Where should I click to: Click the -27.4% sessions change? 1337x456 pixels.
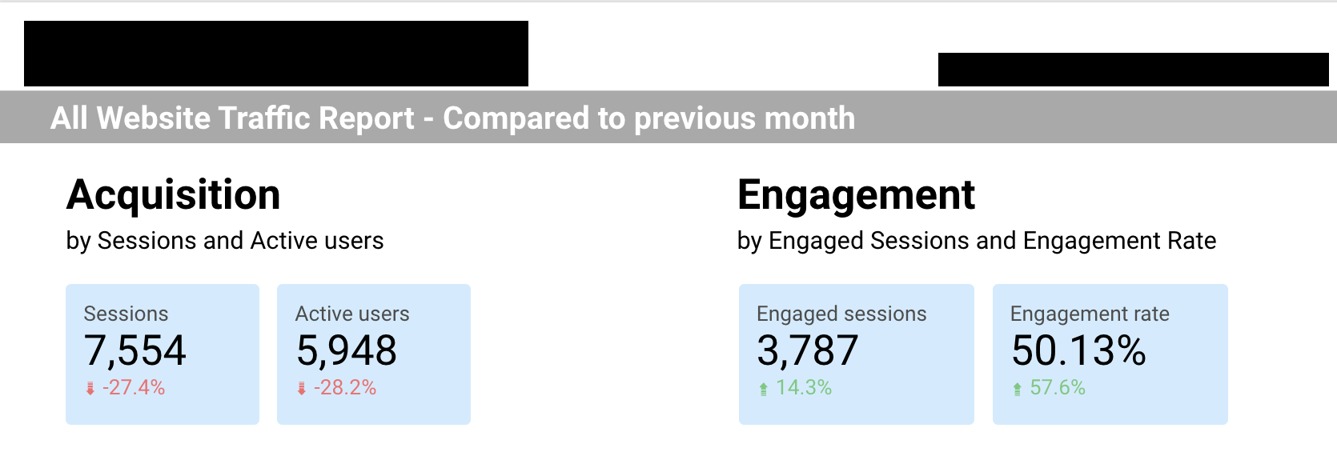pyautogui.click(x=134, y=388)
